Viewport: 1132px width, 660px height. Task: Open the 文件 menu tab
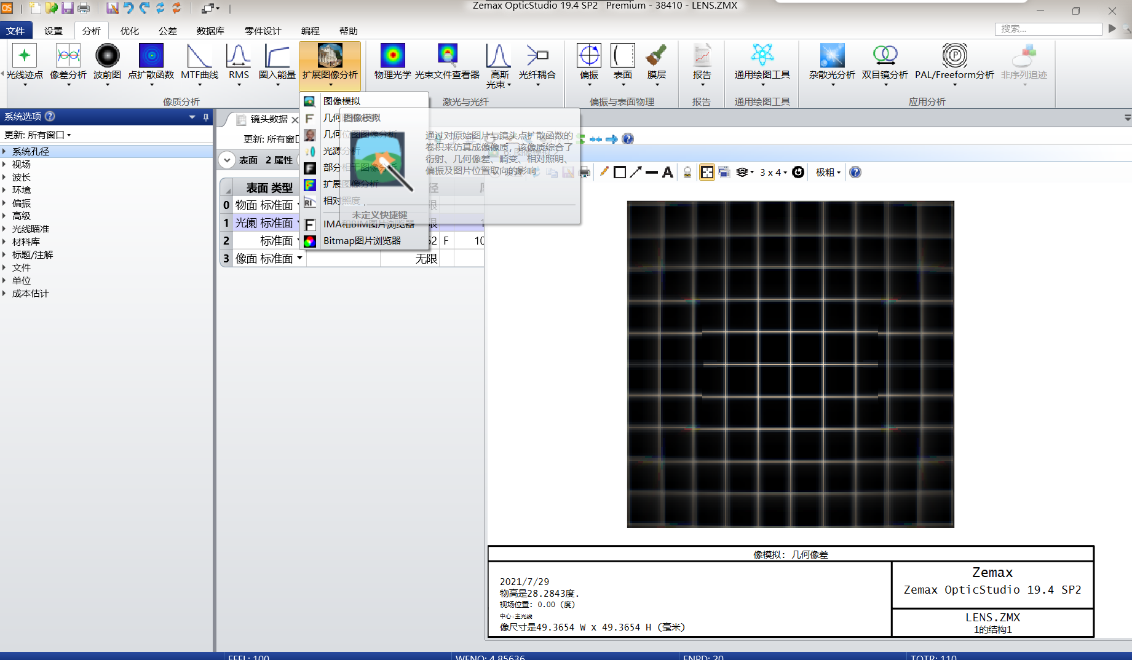15,31
